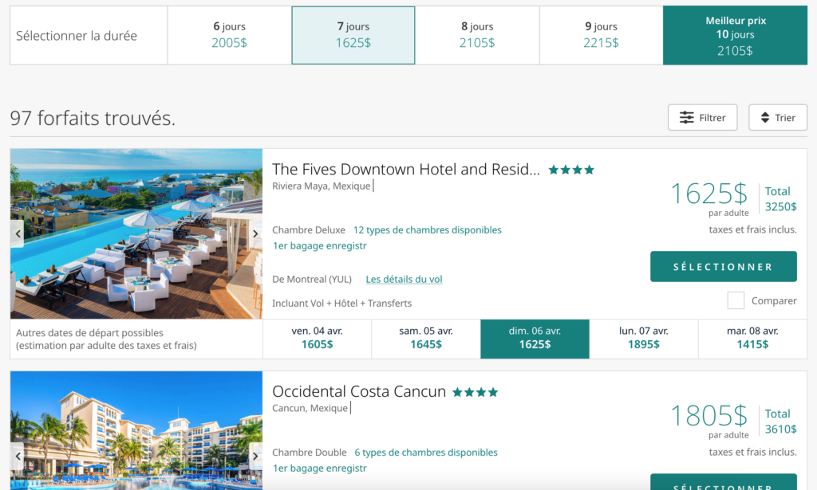The height and width of the screenshot is (490, 817).
Task: Click The Fives Downtown star rating
Action: click(571, 170)
